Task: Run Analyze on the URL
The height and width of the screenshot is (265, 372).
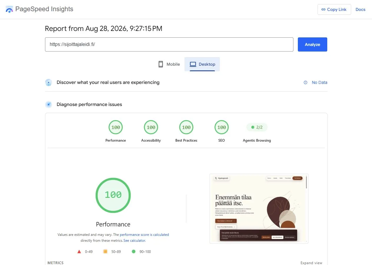Action: pyautogui.click(x=312, y=44)
